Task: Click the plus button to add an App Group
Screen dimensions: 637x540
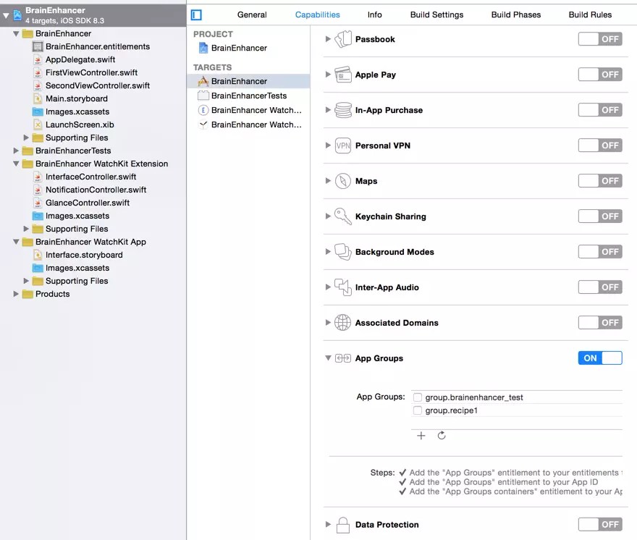Action: pos(421,435)
